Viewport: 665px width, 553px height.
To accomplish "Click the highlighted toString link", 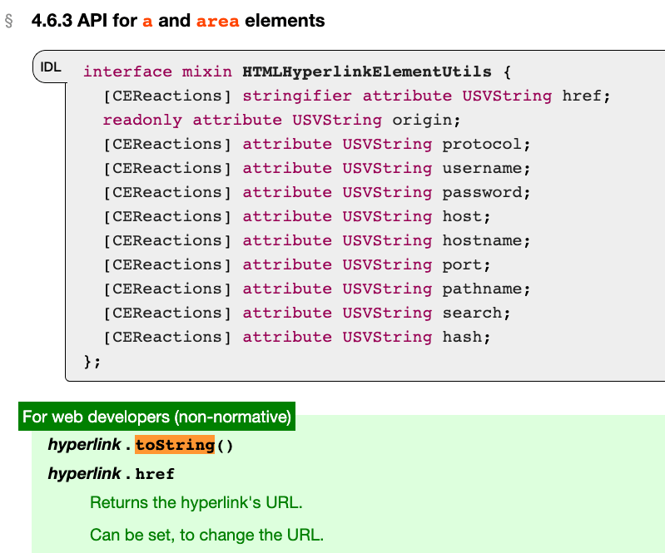I will pyautogui.click(x=175, y=445).
